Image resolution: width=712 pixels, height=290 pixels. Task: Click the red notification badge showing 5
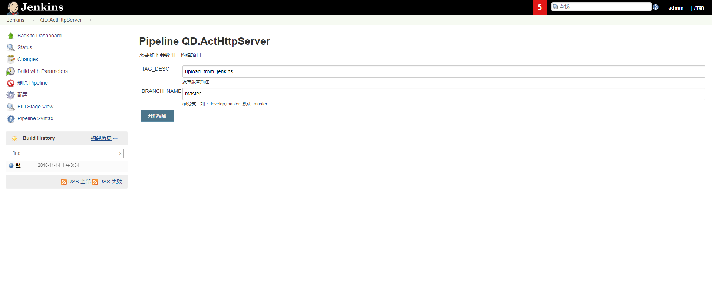point(540,7)
